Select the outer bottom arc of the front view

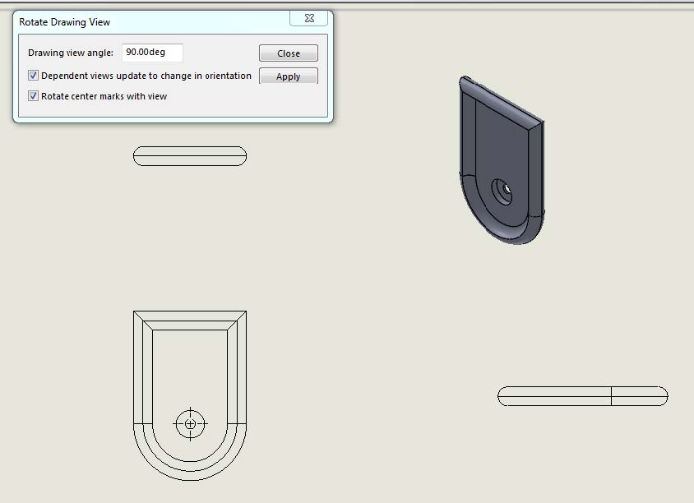(x=190, y=479)
